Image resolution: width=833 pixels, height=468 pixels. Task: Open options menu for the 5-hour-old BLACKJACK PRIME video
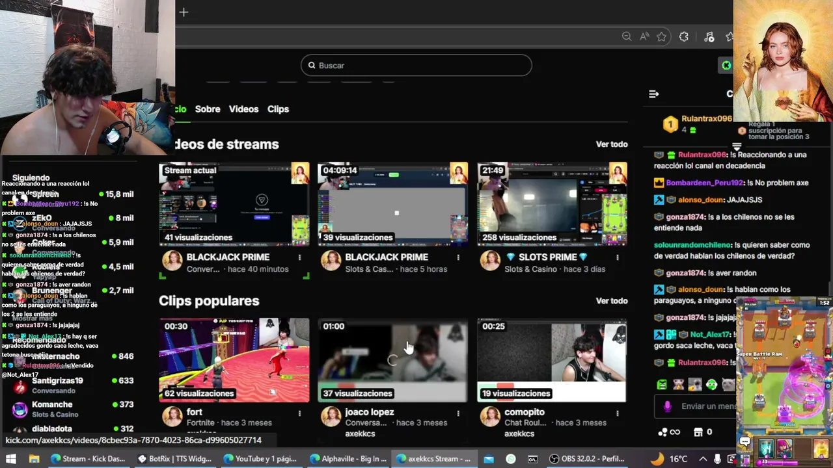click(x=458, y=257)
